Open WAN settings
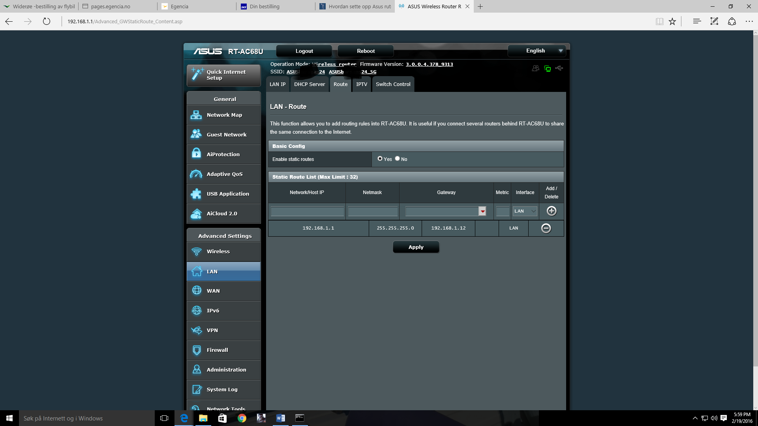The image size is (758, 426). pos(223,291)
